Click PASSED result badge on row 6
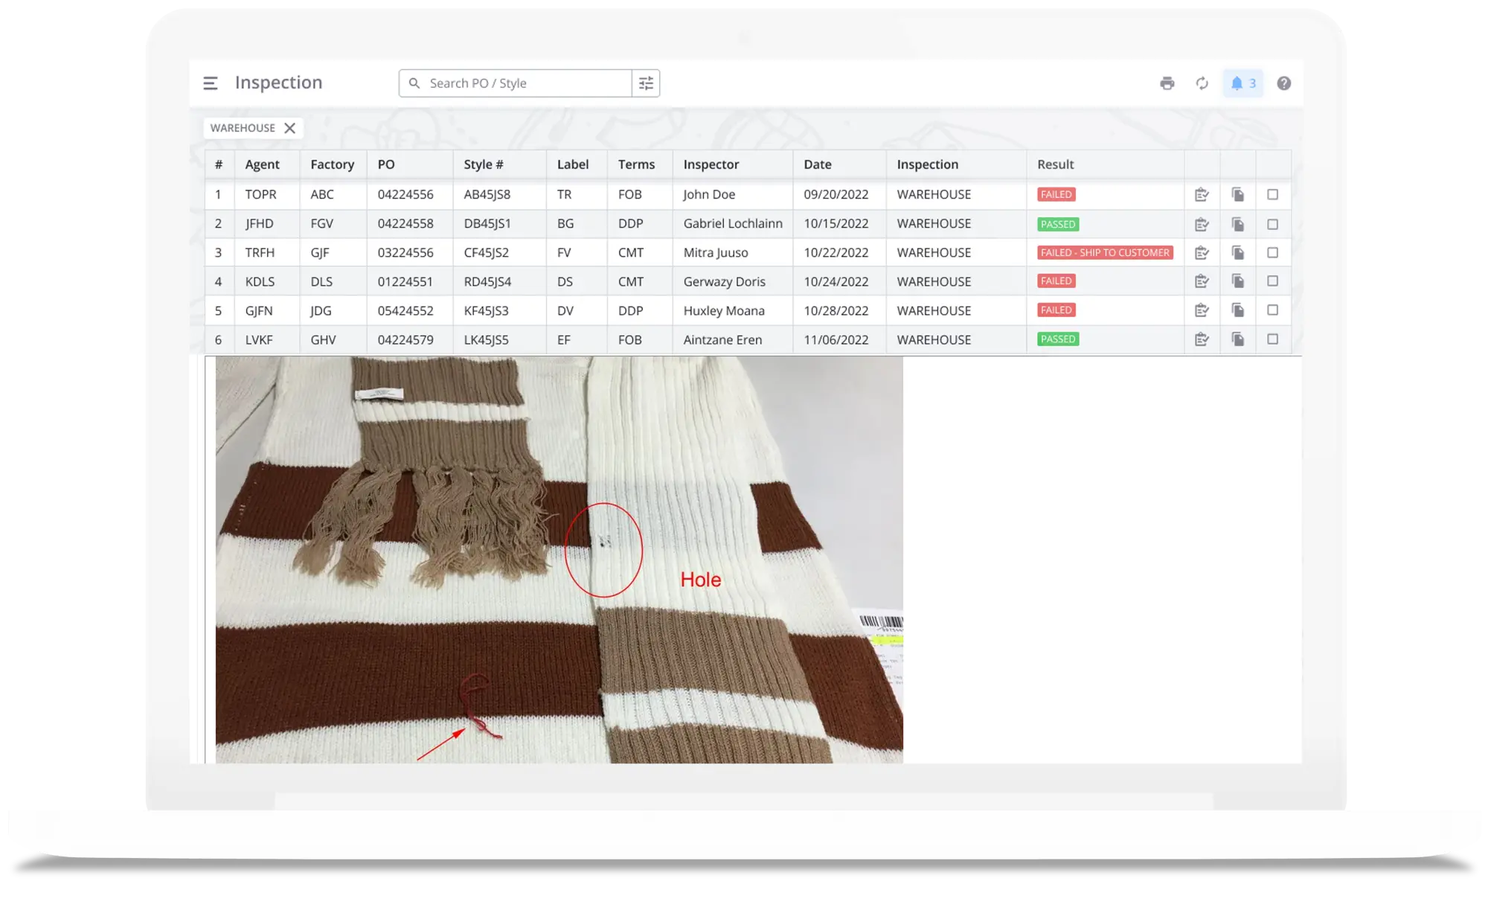The height and width of the screenshot is (916, 1488). (1057, 339)
